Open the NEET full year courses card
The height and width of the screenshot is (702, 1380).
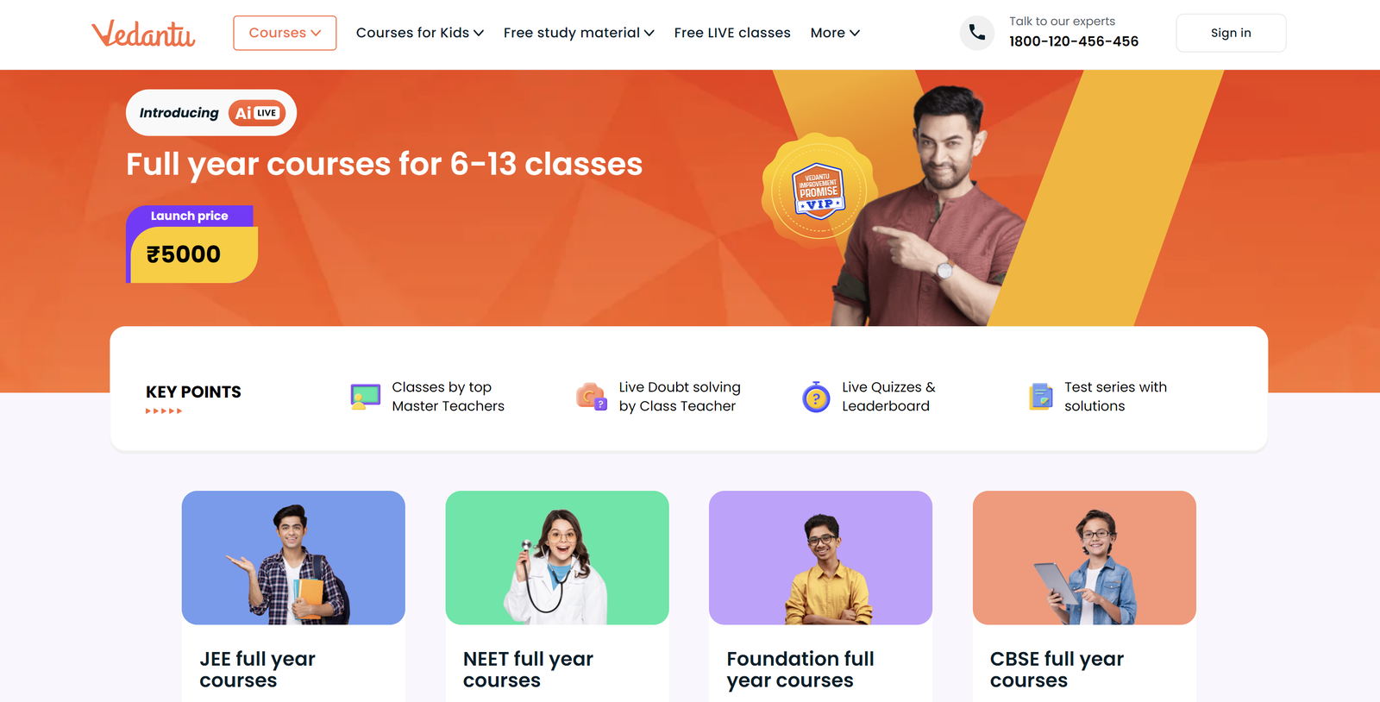point(557,596)
